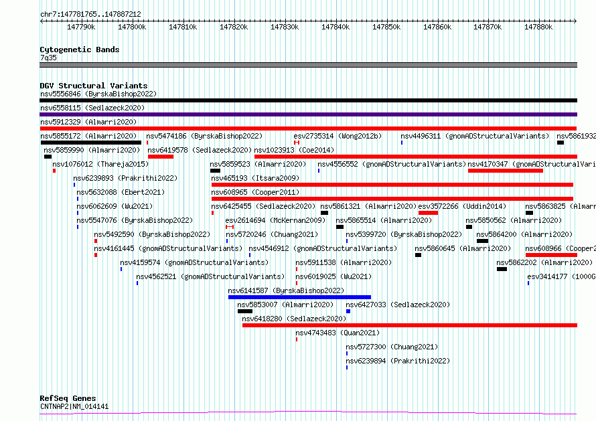Click esv2735314 (Wong2012b) label
This screenshot has width=596, height=421.
click(338, 136)
